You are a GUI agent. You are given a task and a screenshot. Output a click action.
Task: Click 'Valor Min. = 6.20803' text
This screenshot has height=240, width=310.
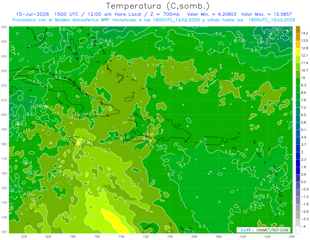(212, 14)
